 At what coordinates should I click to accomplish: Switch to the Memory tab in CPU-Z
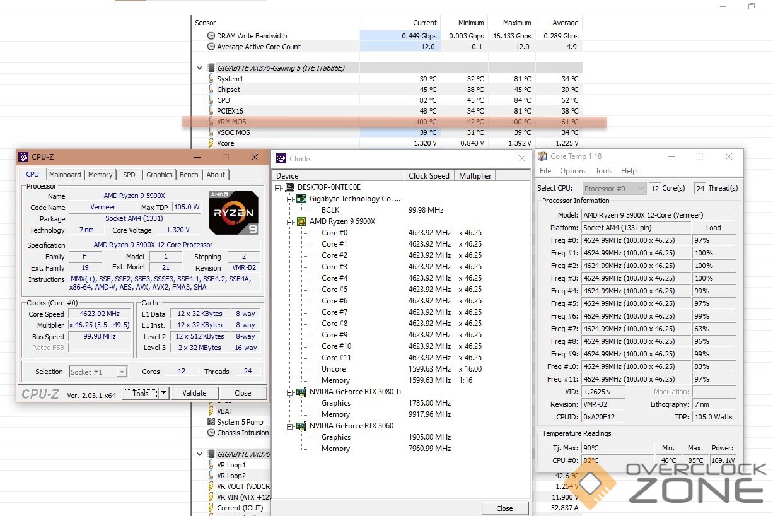point(100,175)
